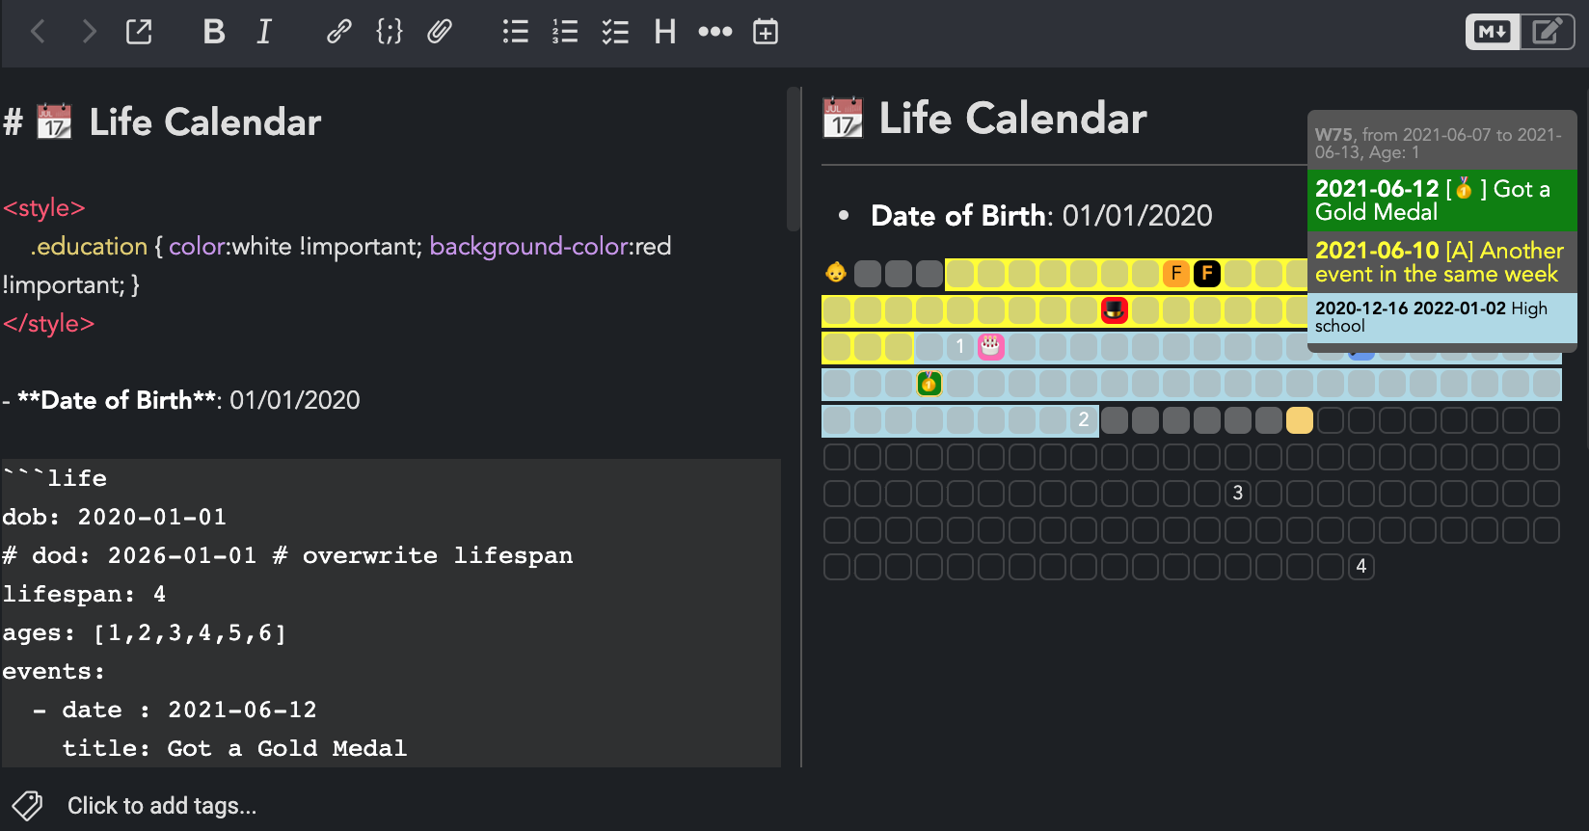Click the age 3 marker week

coord(1238,494)
